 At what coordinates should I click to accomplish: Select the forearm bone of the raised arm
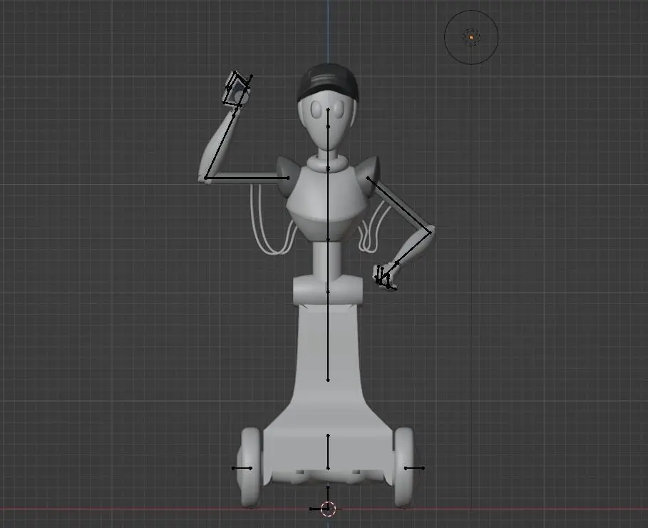[x=220, y=146]
